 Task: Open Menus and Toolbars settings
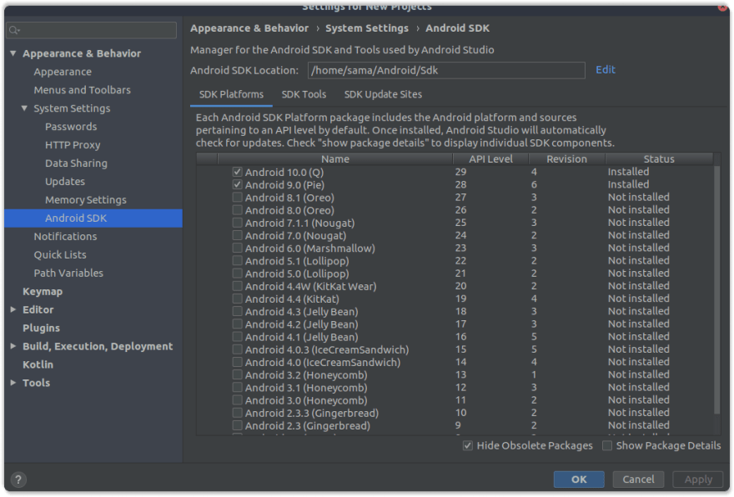pyautogui.click(x=82, y=90)
